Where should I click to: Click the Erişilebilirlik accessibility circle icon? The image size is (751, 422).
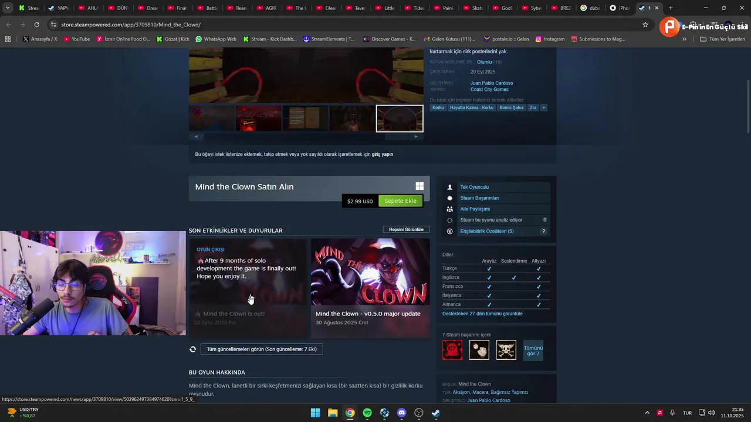pyautogui.click(x=450, y=231)
